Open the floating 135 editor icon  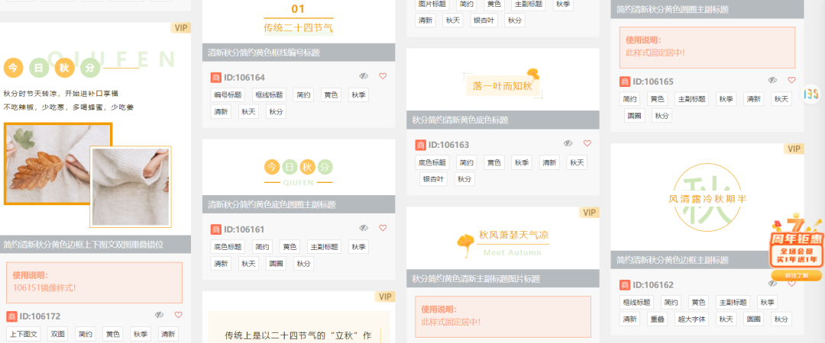810,94
